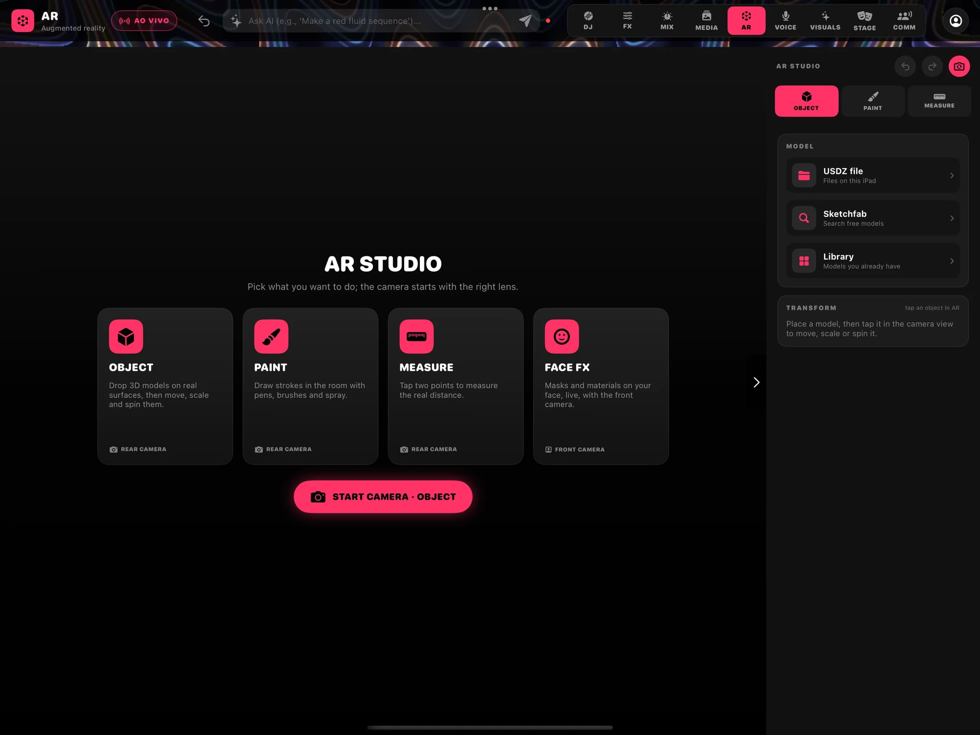The width and height of the screenshot is (980, 735).
Task: Open the FX sliders section
Action: coord(627,21)
